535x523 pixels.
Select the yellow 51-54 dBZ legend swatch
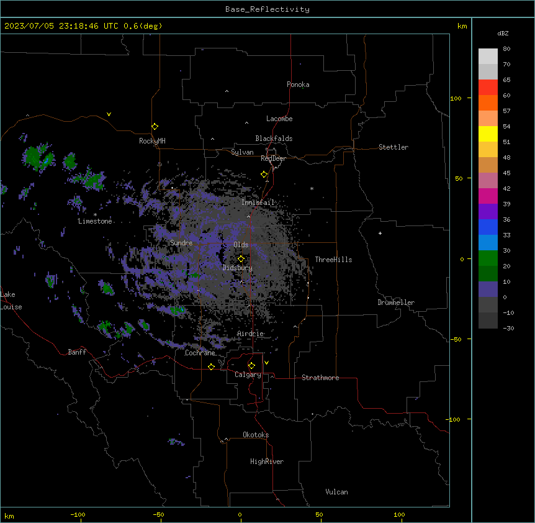488,134
